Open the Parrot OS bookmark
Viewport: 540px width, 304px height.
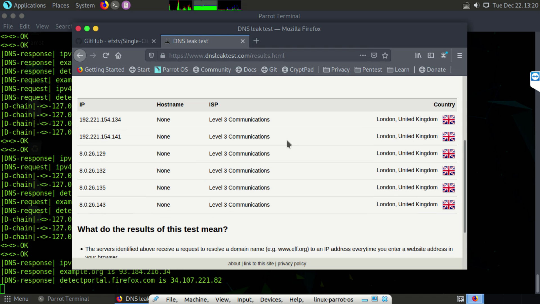coord(171,70)
